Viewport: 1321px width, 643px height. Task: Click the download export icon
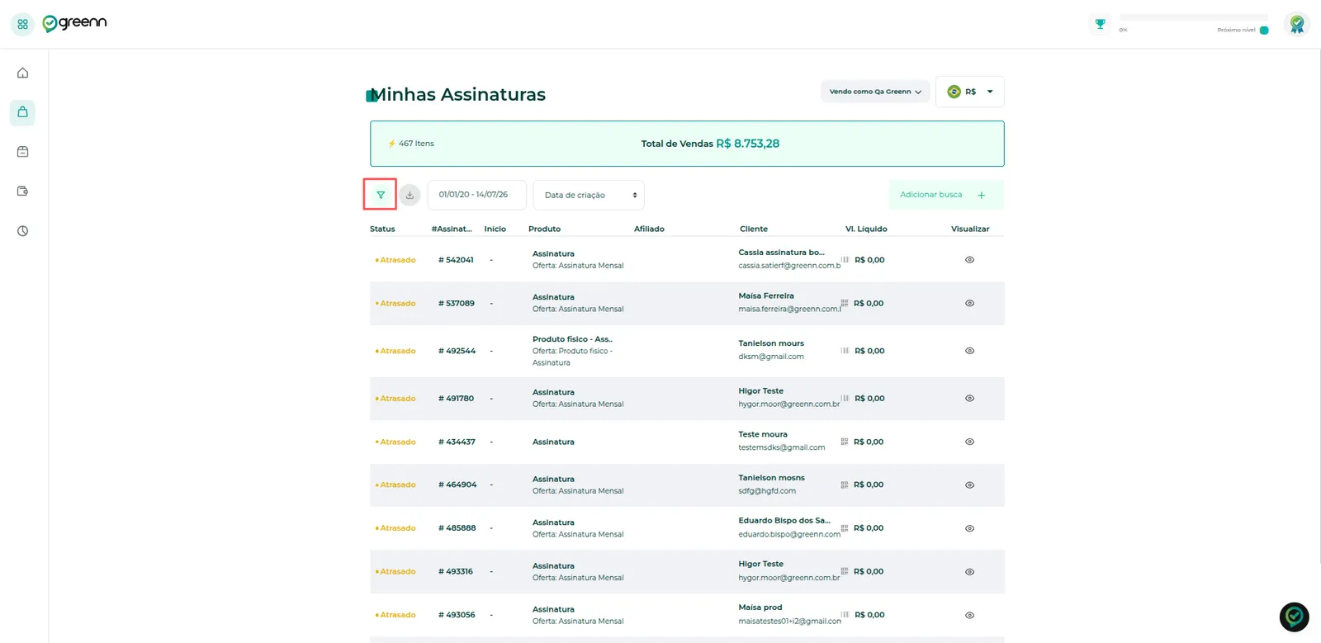pos(410,195)
